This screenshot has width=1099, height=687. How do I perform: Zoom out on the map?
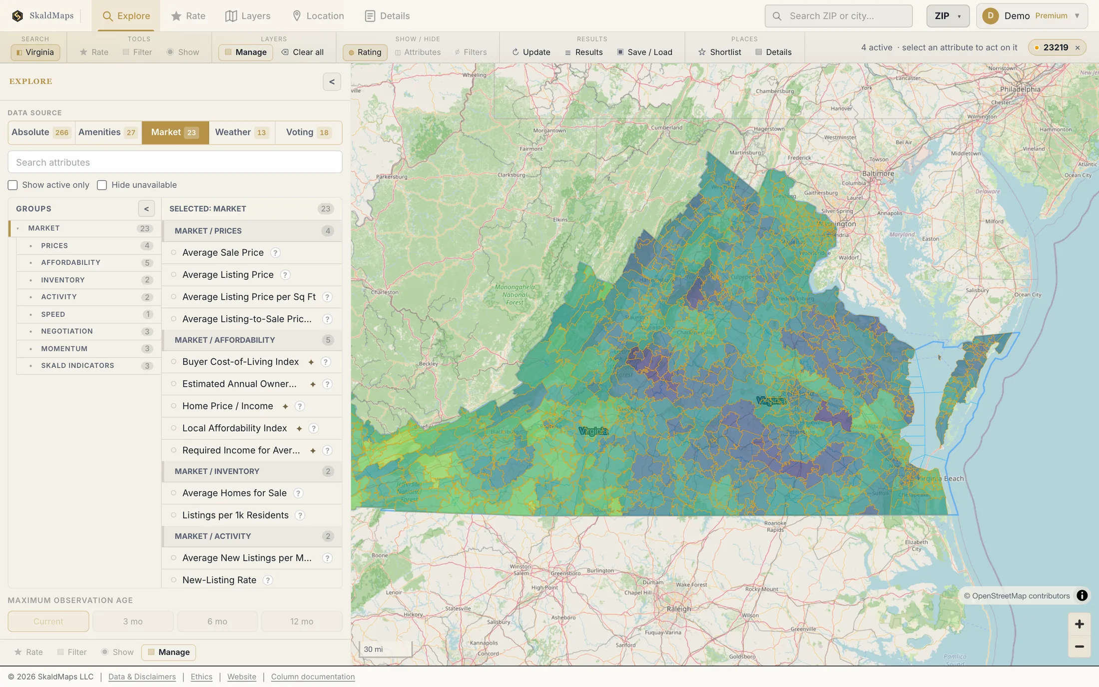(x=1079, y=647)
